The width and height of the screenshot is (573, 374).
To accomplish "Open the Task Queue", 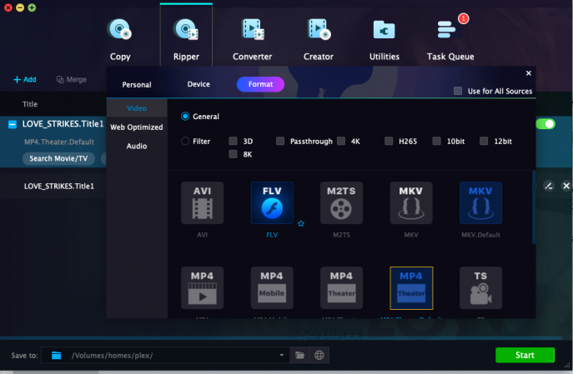I will [450, 39].
